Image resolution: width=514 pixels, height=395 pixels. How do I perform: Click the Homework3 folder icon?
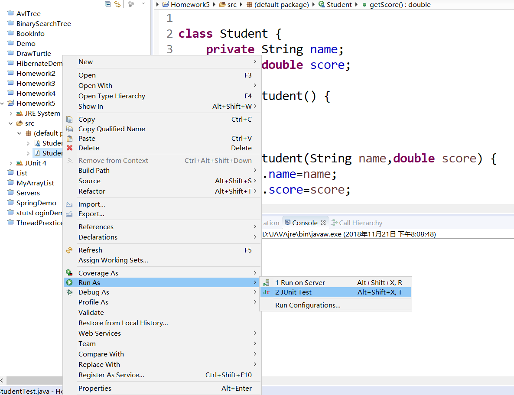tap(11, 83)
